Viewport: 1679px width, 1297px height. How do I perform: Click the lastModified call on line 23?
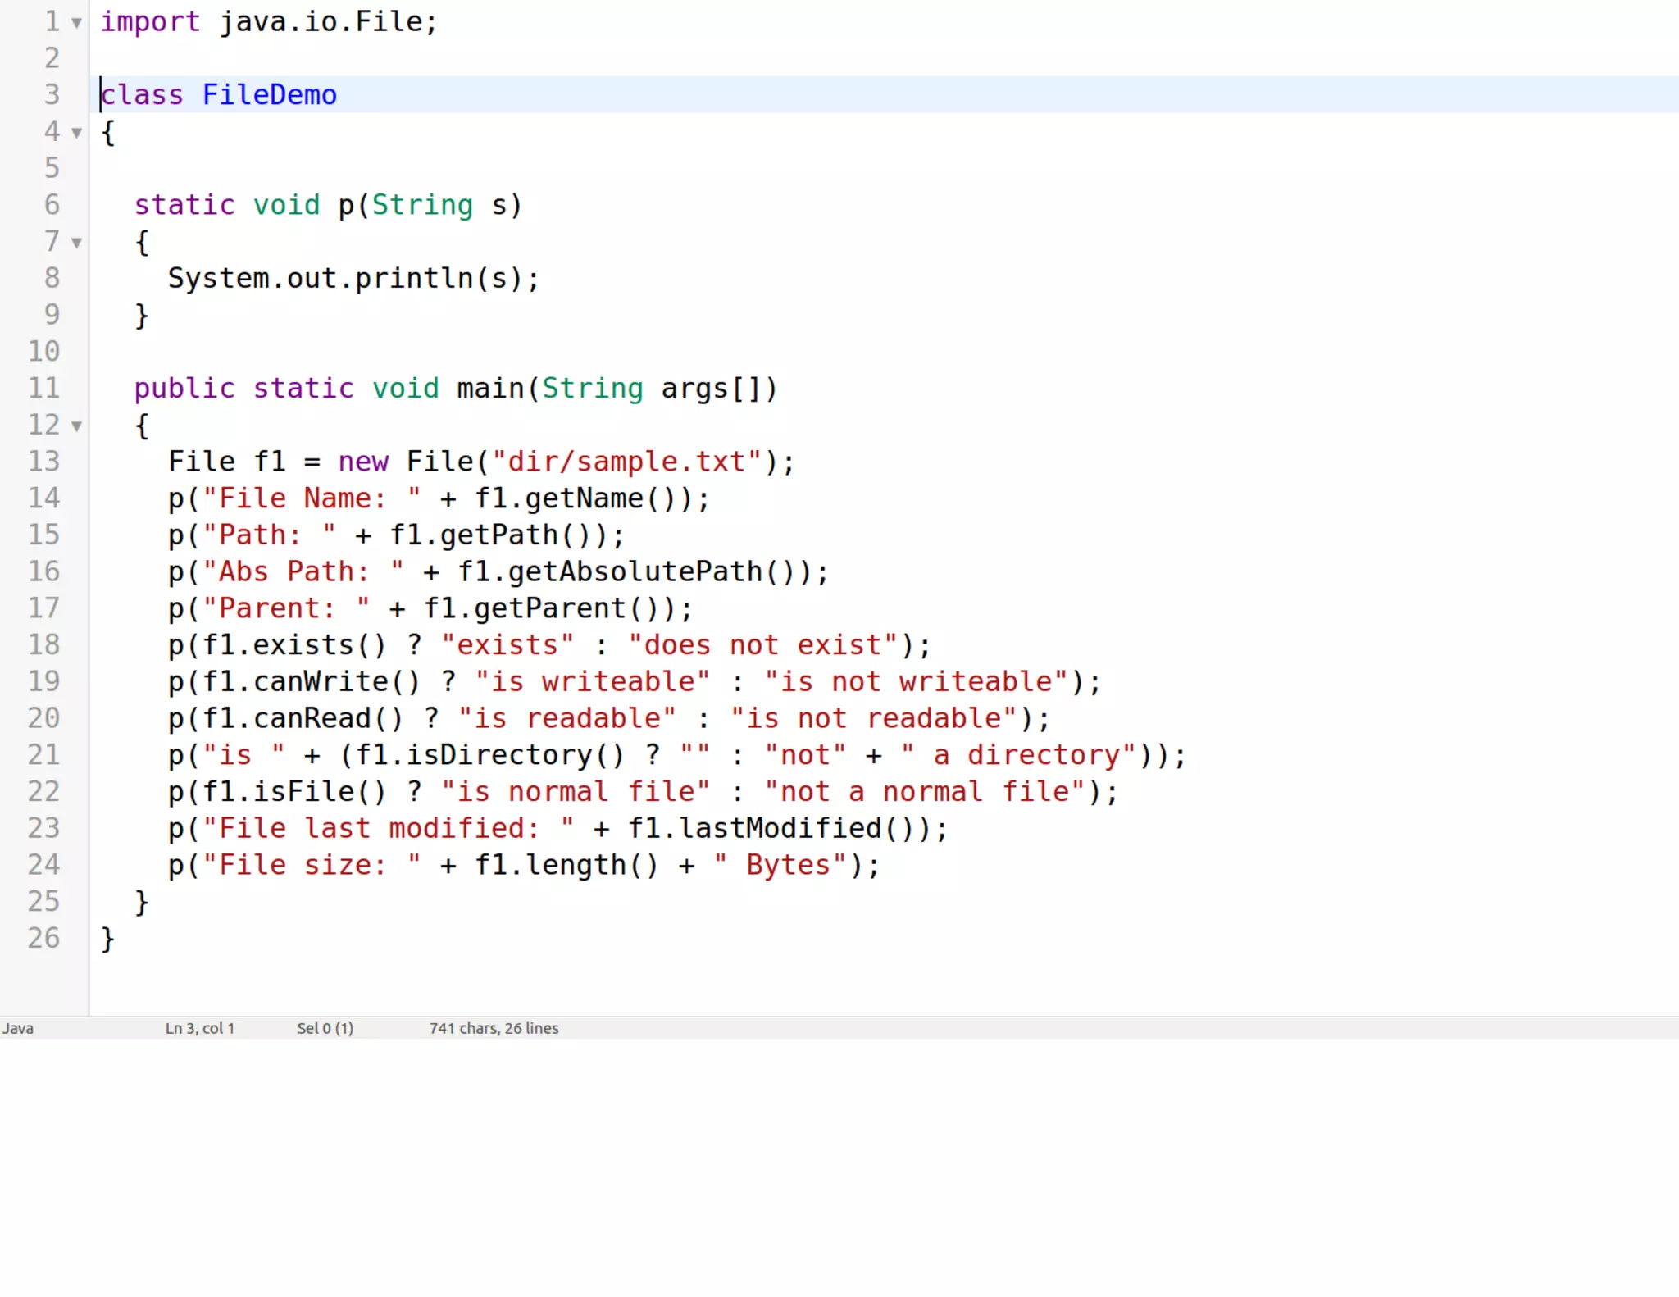[x=779, y=828]
